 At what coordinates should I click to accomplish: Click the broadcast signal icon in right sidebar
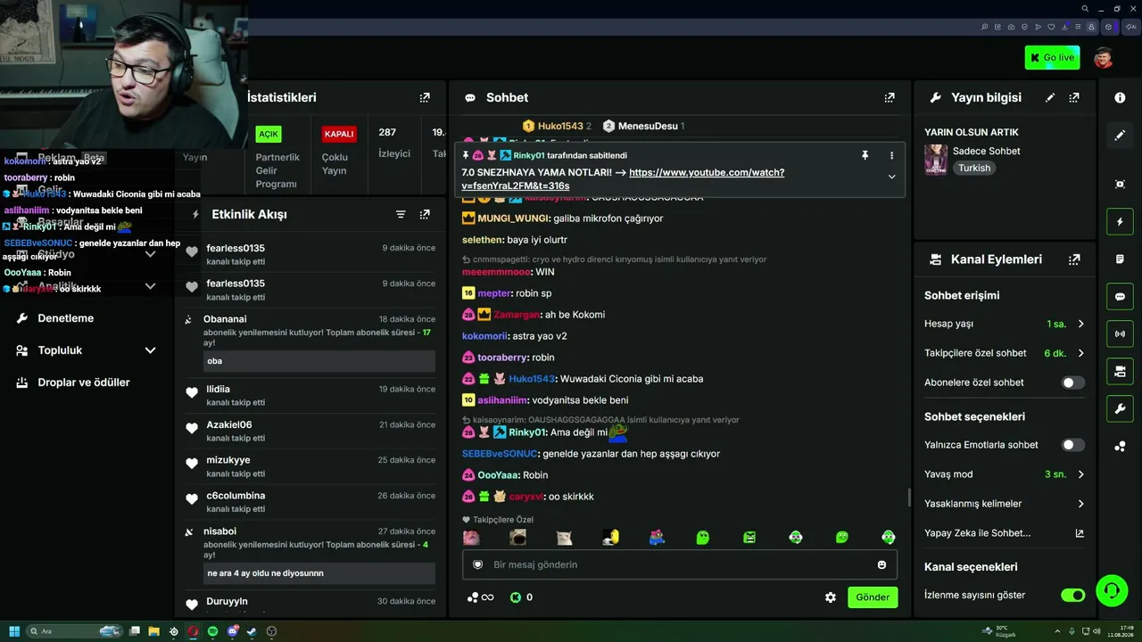coord(1120,334)
